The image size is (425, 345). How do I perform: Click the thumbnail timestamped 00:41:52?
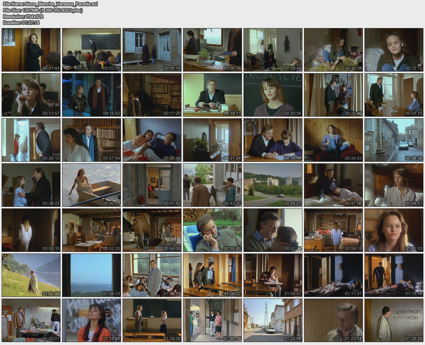(152, 185)
